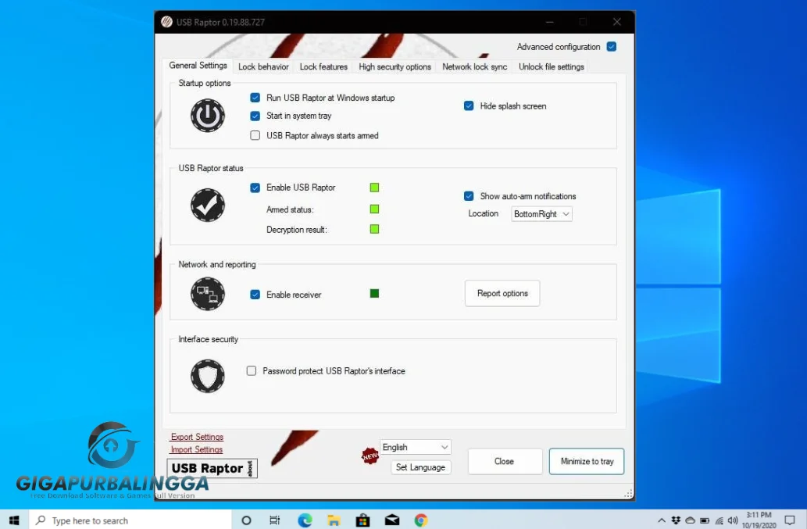Open Network lock sync tab
Screen dimensions: 807x529
[474, 67]
